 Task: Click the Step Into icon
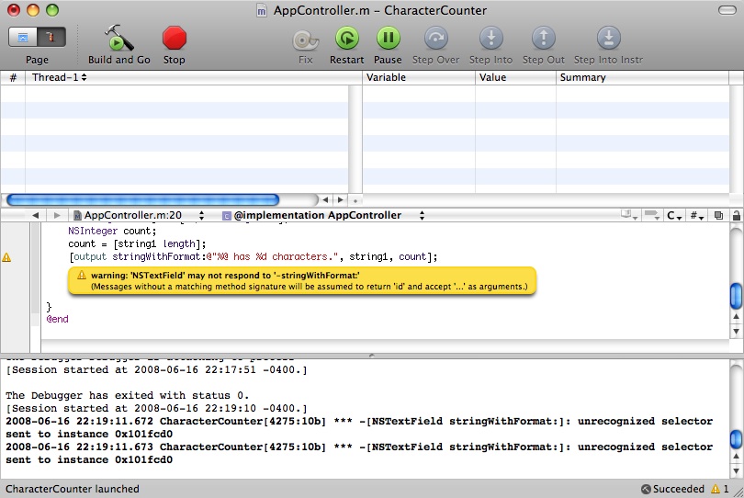(491, 38)
